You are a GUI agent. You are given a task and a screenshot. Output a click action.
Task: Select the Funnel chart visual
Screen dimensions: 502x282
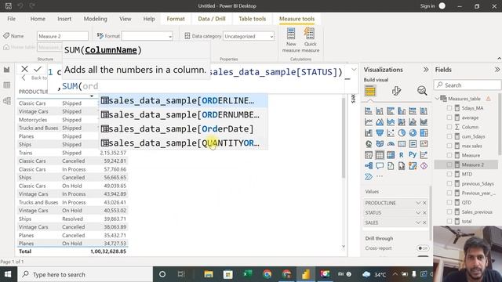tap(380, 133)
